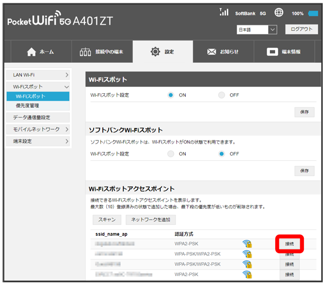325x284 pixels.
Task: Open the ホーム tab
Action: click(40, 52)
